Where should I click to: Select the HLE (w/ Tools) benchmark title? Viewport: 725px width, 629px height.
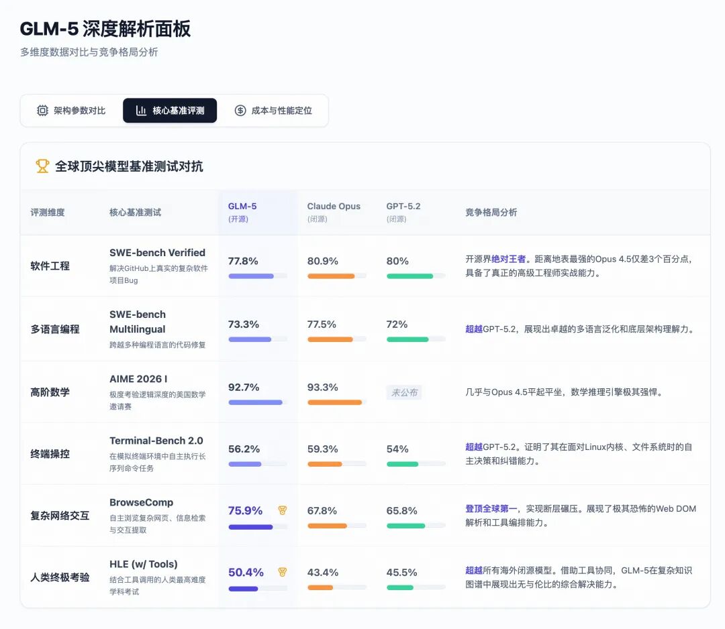[x=144, y=565]
